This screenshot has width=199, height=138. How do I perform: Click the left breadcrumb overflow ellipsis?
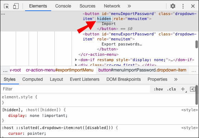[5, 70]
